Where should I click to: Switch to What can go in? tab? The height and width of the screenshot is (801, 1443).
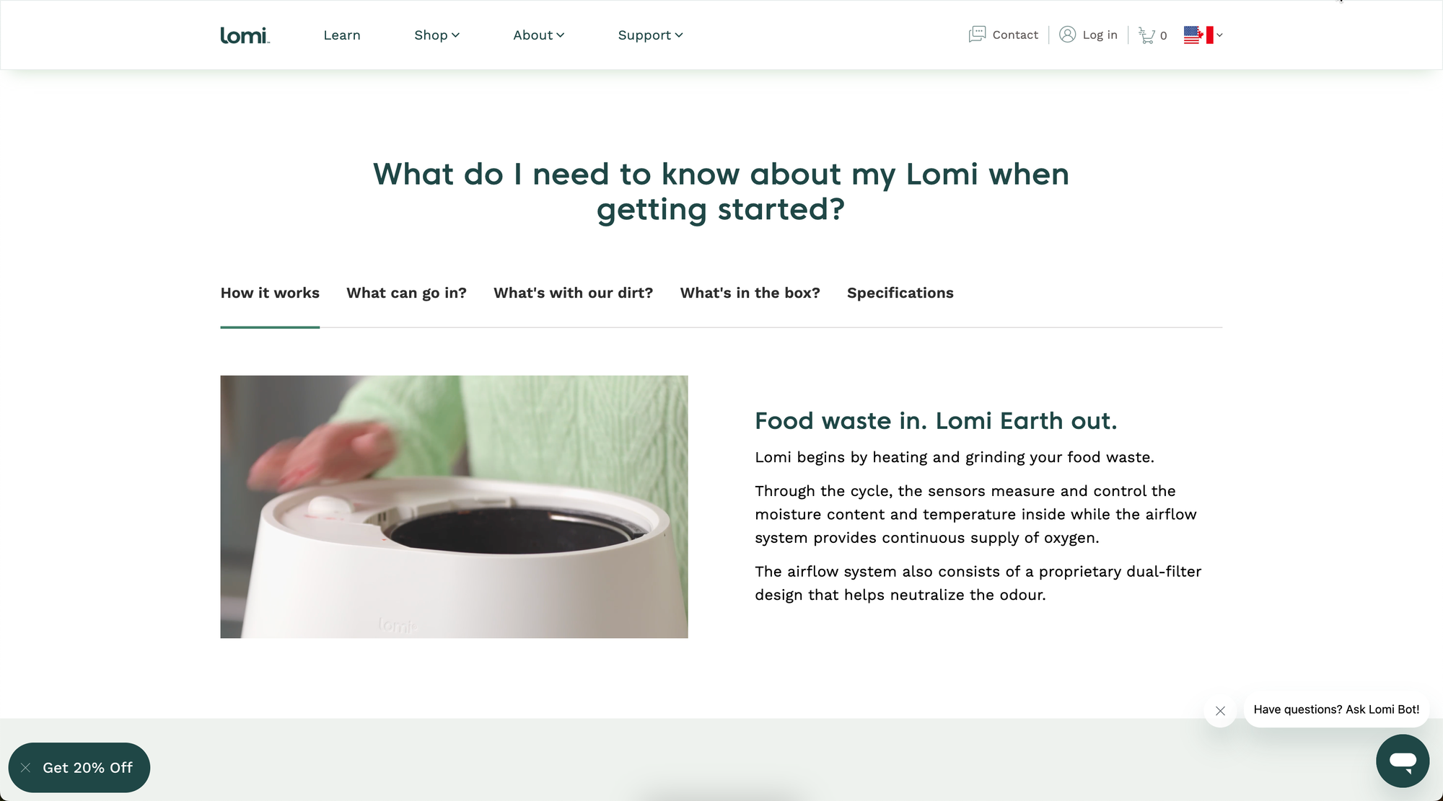(406, 293)
